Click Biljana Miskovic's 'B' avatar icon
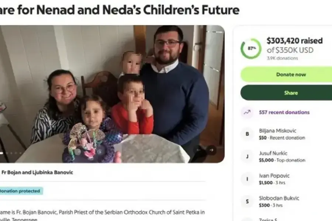 (x=247, y=134)
